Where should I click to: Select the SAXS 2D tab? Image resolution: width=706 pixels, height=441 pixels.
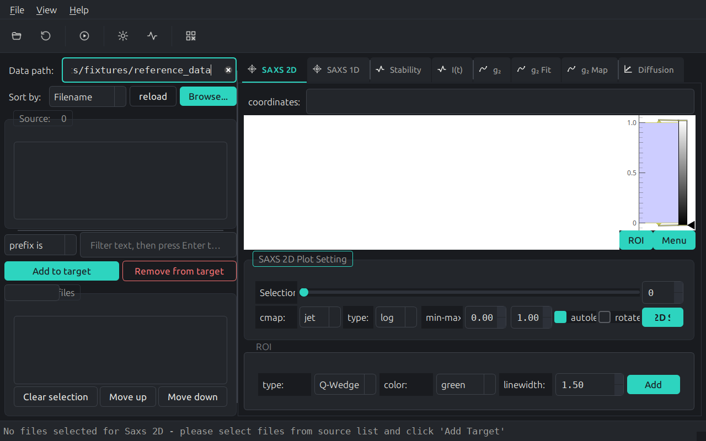point(274,70)
